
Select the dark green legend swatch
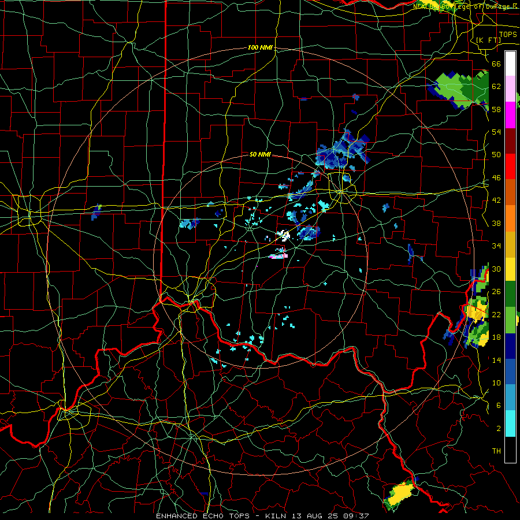coord(510,294)
